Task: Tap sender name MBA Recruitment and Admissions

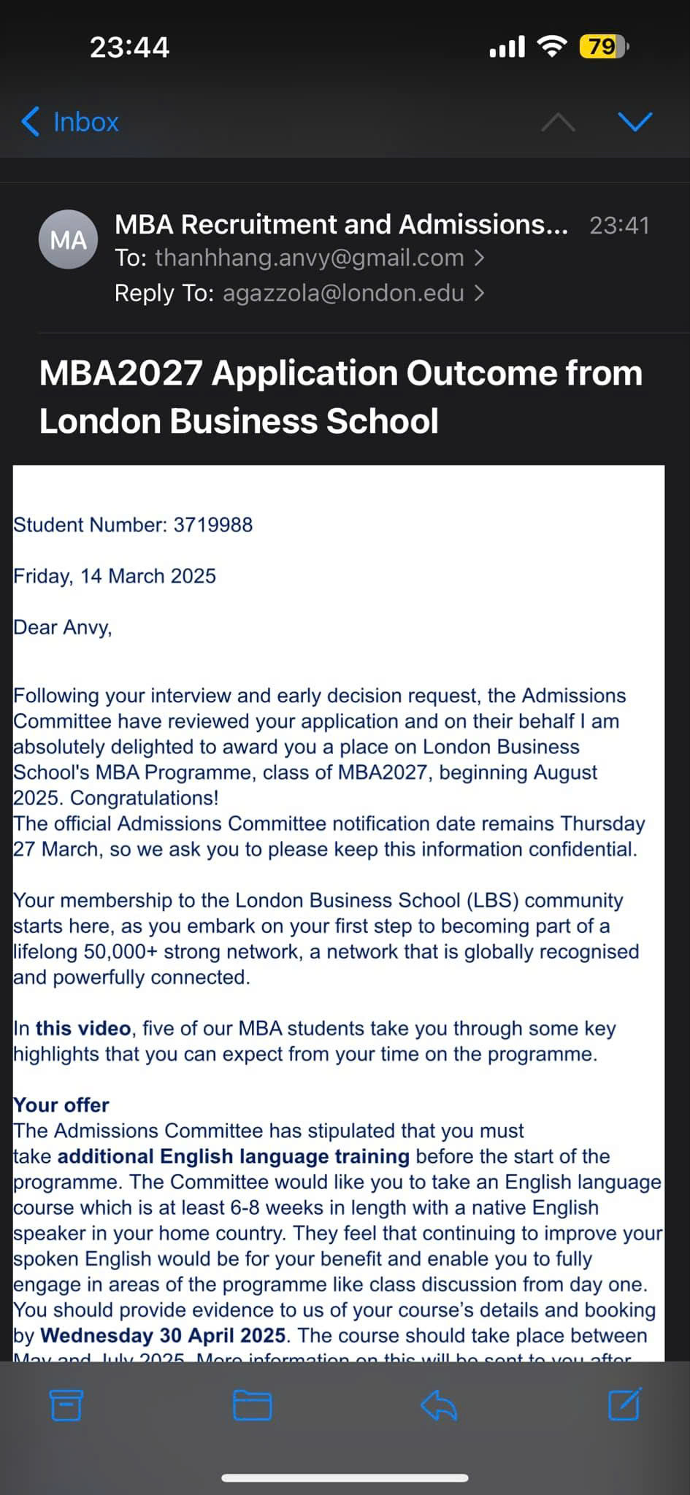Action: click(x=341, y=224)
